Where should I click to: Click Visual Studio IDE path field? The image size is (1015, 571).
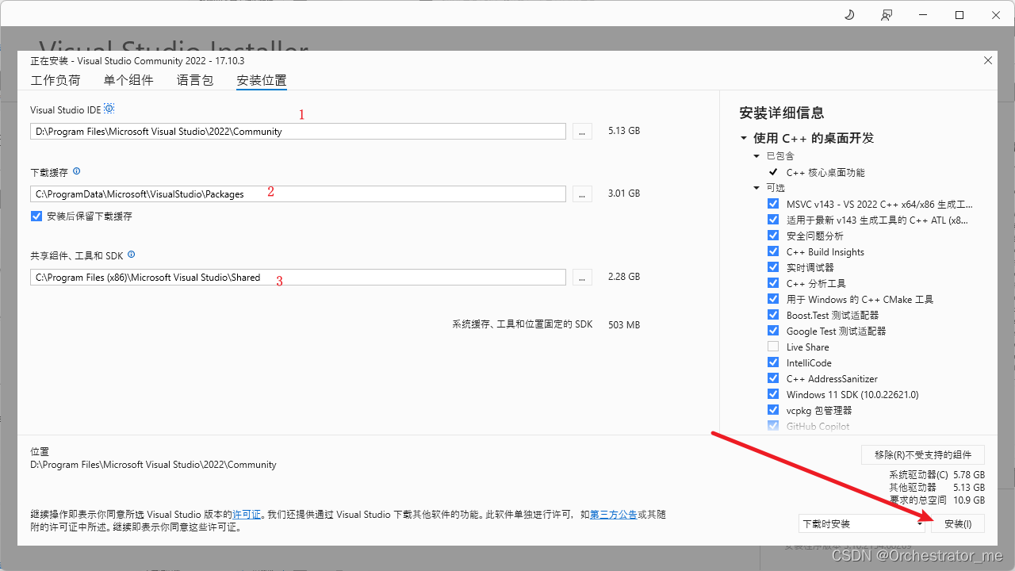298,132
